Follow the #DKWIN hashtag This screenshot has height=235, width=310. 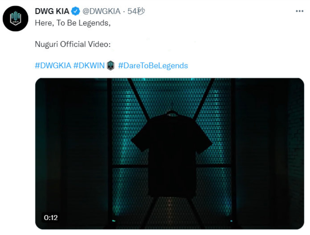[89, 65]
